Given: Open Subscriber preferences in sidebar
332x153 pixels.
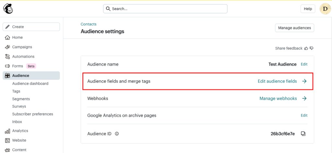Looking at the screenshot, I should click(x=32, y=114).
